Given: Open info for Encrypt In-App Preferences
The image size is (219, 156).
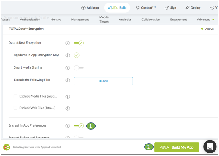Looking at the screenshot, I should coord(68,126).
